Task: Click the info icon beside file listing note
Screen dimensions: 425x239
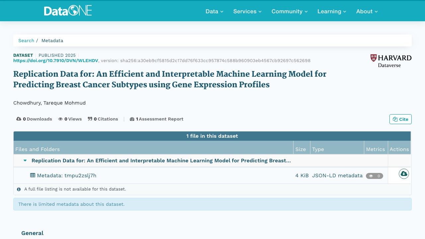Action: tap(19, 189)
